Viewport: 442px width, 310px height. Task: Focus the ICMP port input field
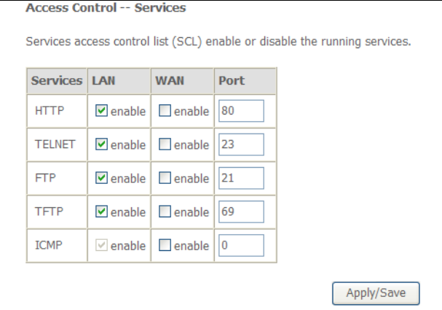[240, 246]
